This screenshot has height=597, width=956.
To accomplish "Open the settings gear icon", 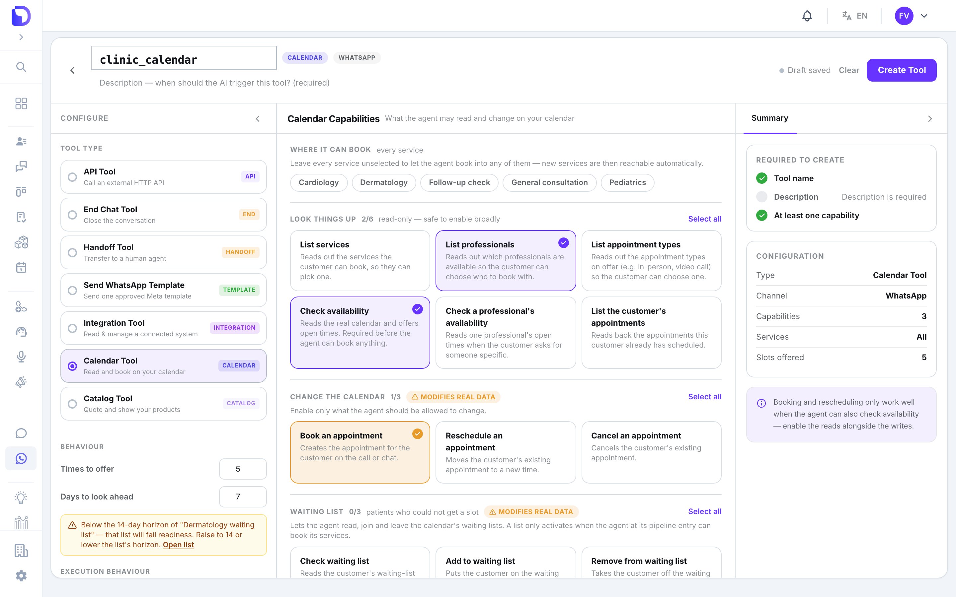I will pyautogui.click(x=21, y=576).
